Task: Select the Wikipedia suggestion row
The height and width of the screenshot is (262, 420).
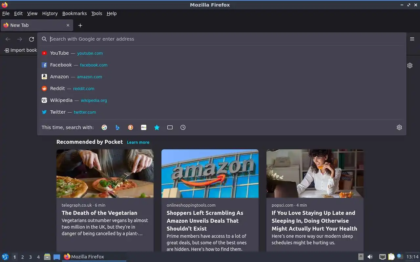Action: [222, 100]
